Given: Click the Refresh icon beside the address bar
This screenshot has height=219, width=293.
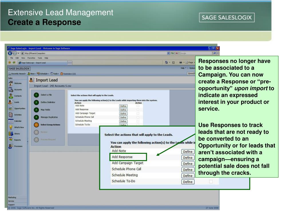Looking at the screenshot, I should pos(172,53).
